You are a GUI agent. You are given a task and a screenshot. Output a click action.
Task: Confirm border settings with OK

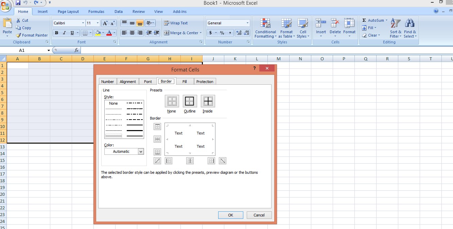(x=230, y=215)
